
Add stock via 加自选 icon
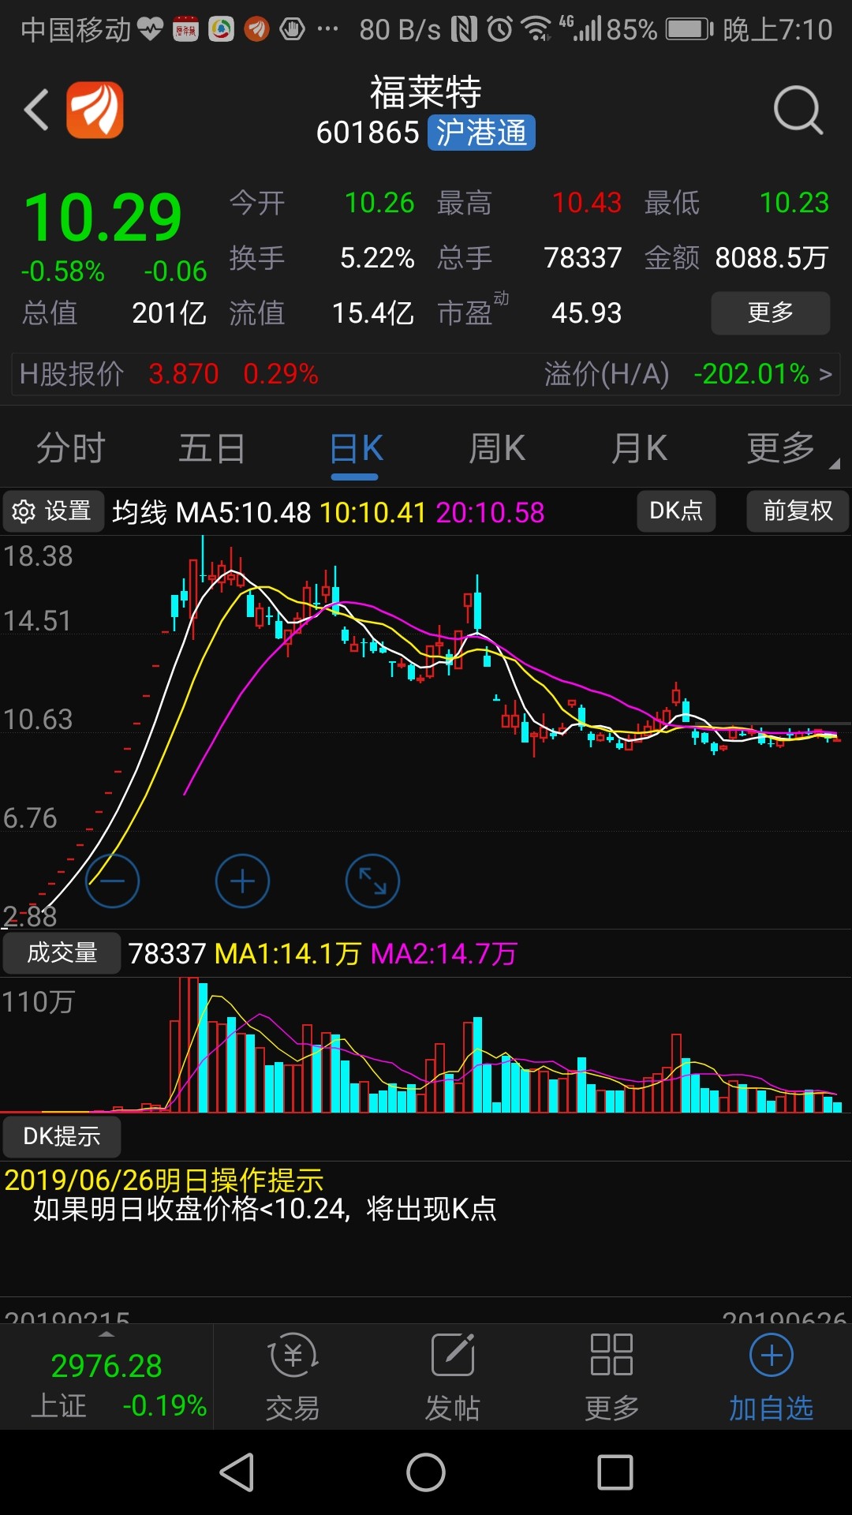771,1356
